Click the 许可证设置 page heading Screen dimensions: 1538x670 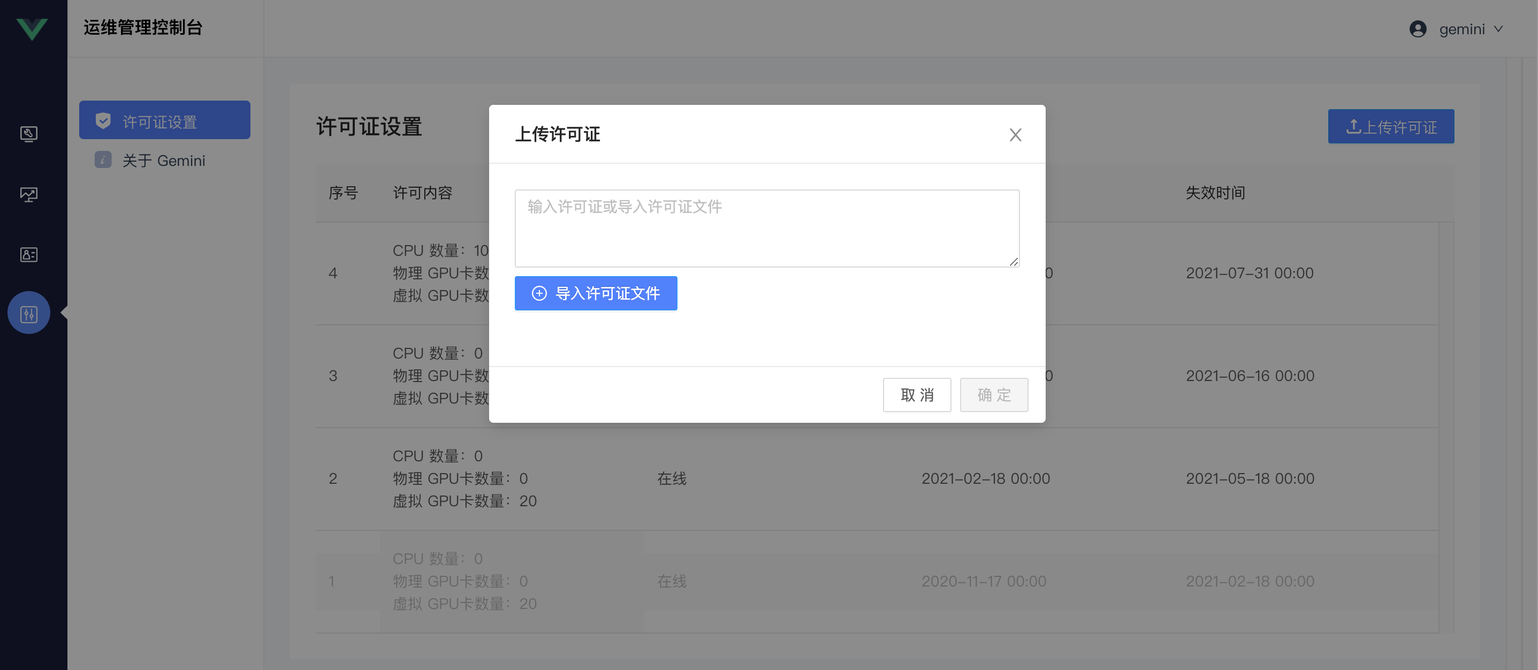pyautogui.click(x=369, y=127)
